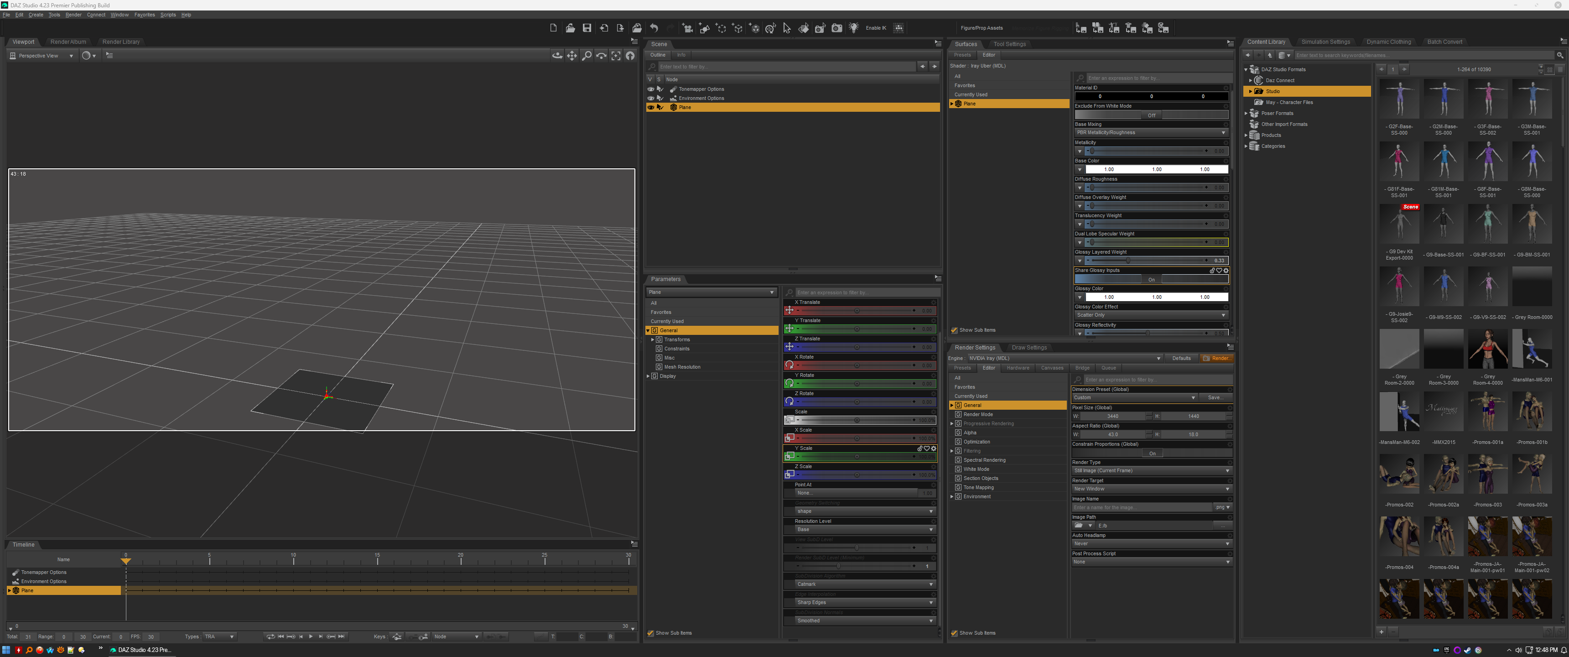Switch to the Render Library tab

tap(120, 42)
